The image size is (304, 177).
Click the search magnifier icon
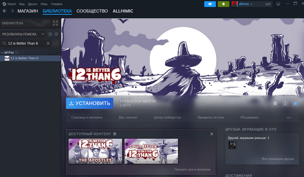(x=4, y=43)
